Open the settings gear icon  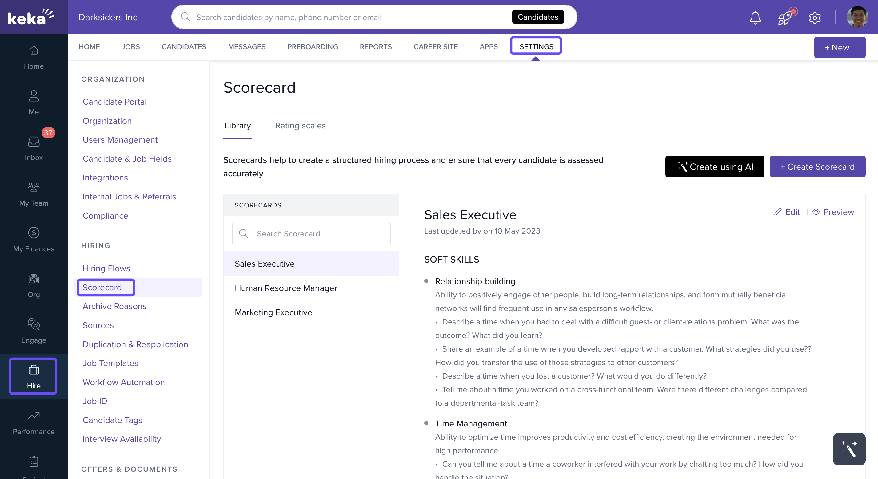[x=815, y=18]
